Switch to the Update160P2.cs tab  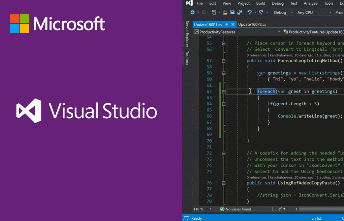pos(252,24)
